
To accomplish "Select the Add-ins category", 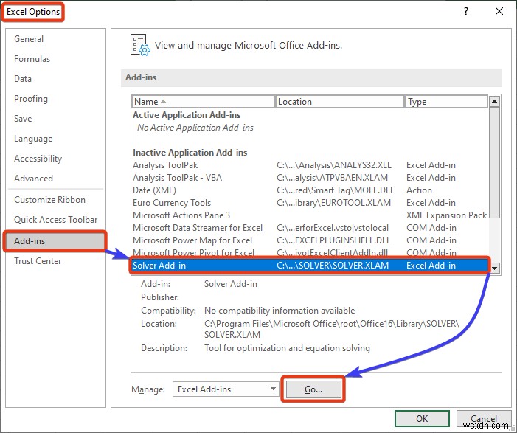I will tap(55, 241).
